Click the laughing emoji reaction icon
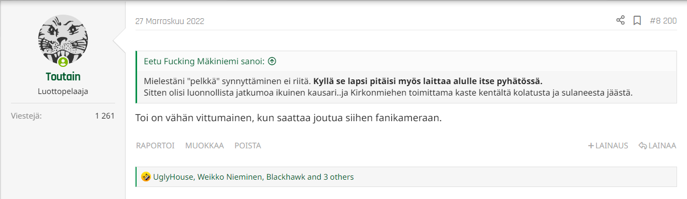Screen dimensions: 687x199 [x=146, y=177]
